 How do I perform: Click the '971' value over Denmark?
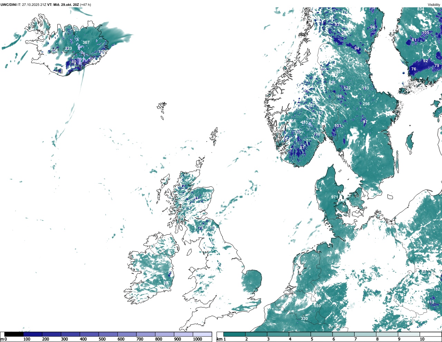click(x=335, y=197)
